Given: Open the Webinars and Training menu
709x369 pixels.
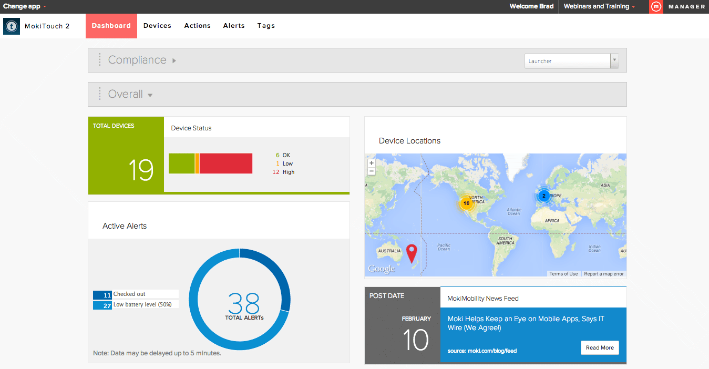Looking at the screenshot, I should coord(599,6).
